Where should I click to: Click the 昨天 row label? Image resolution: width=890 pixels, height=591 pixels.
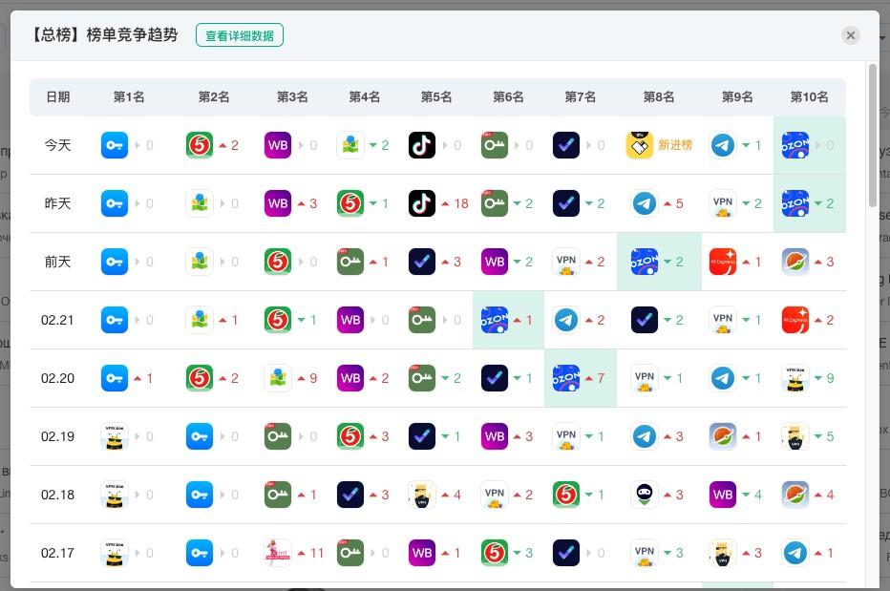pyautogui.click(x=58, y=203)
